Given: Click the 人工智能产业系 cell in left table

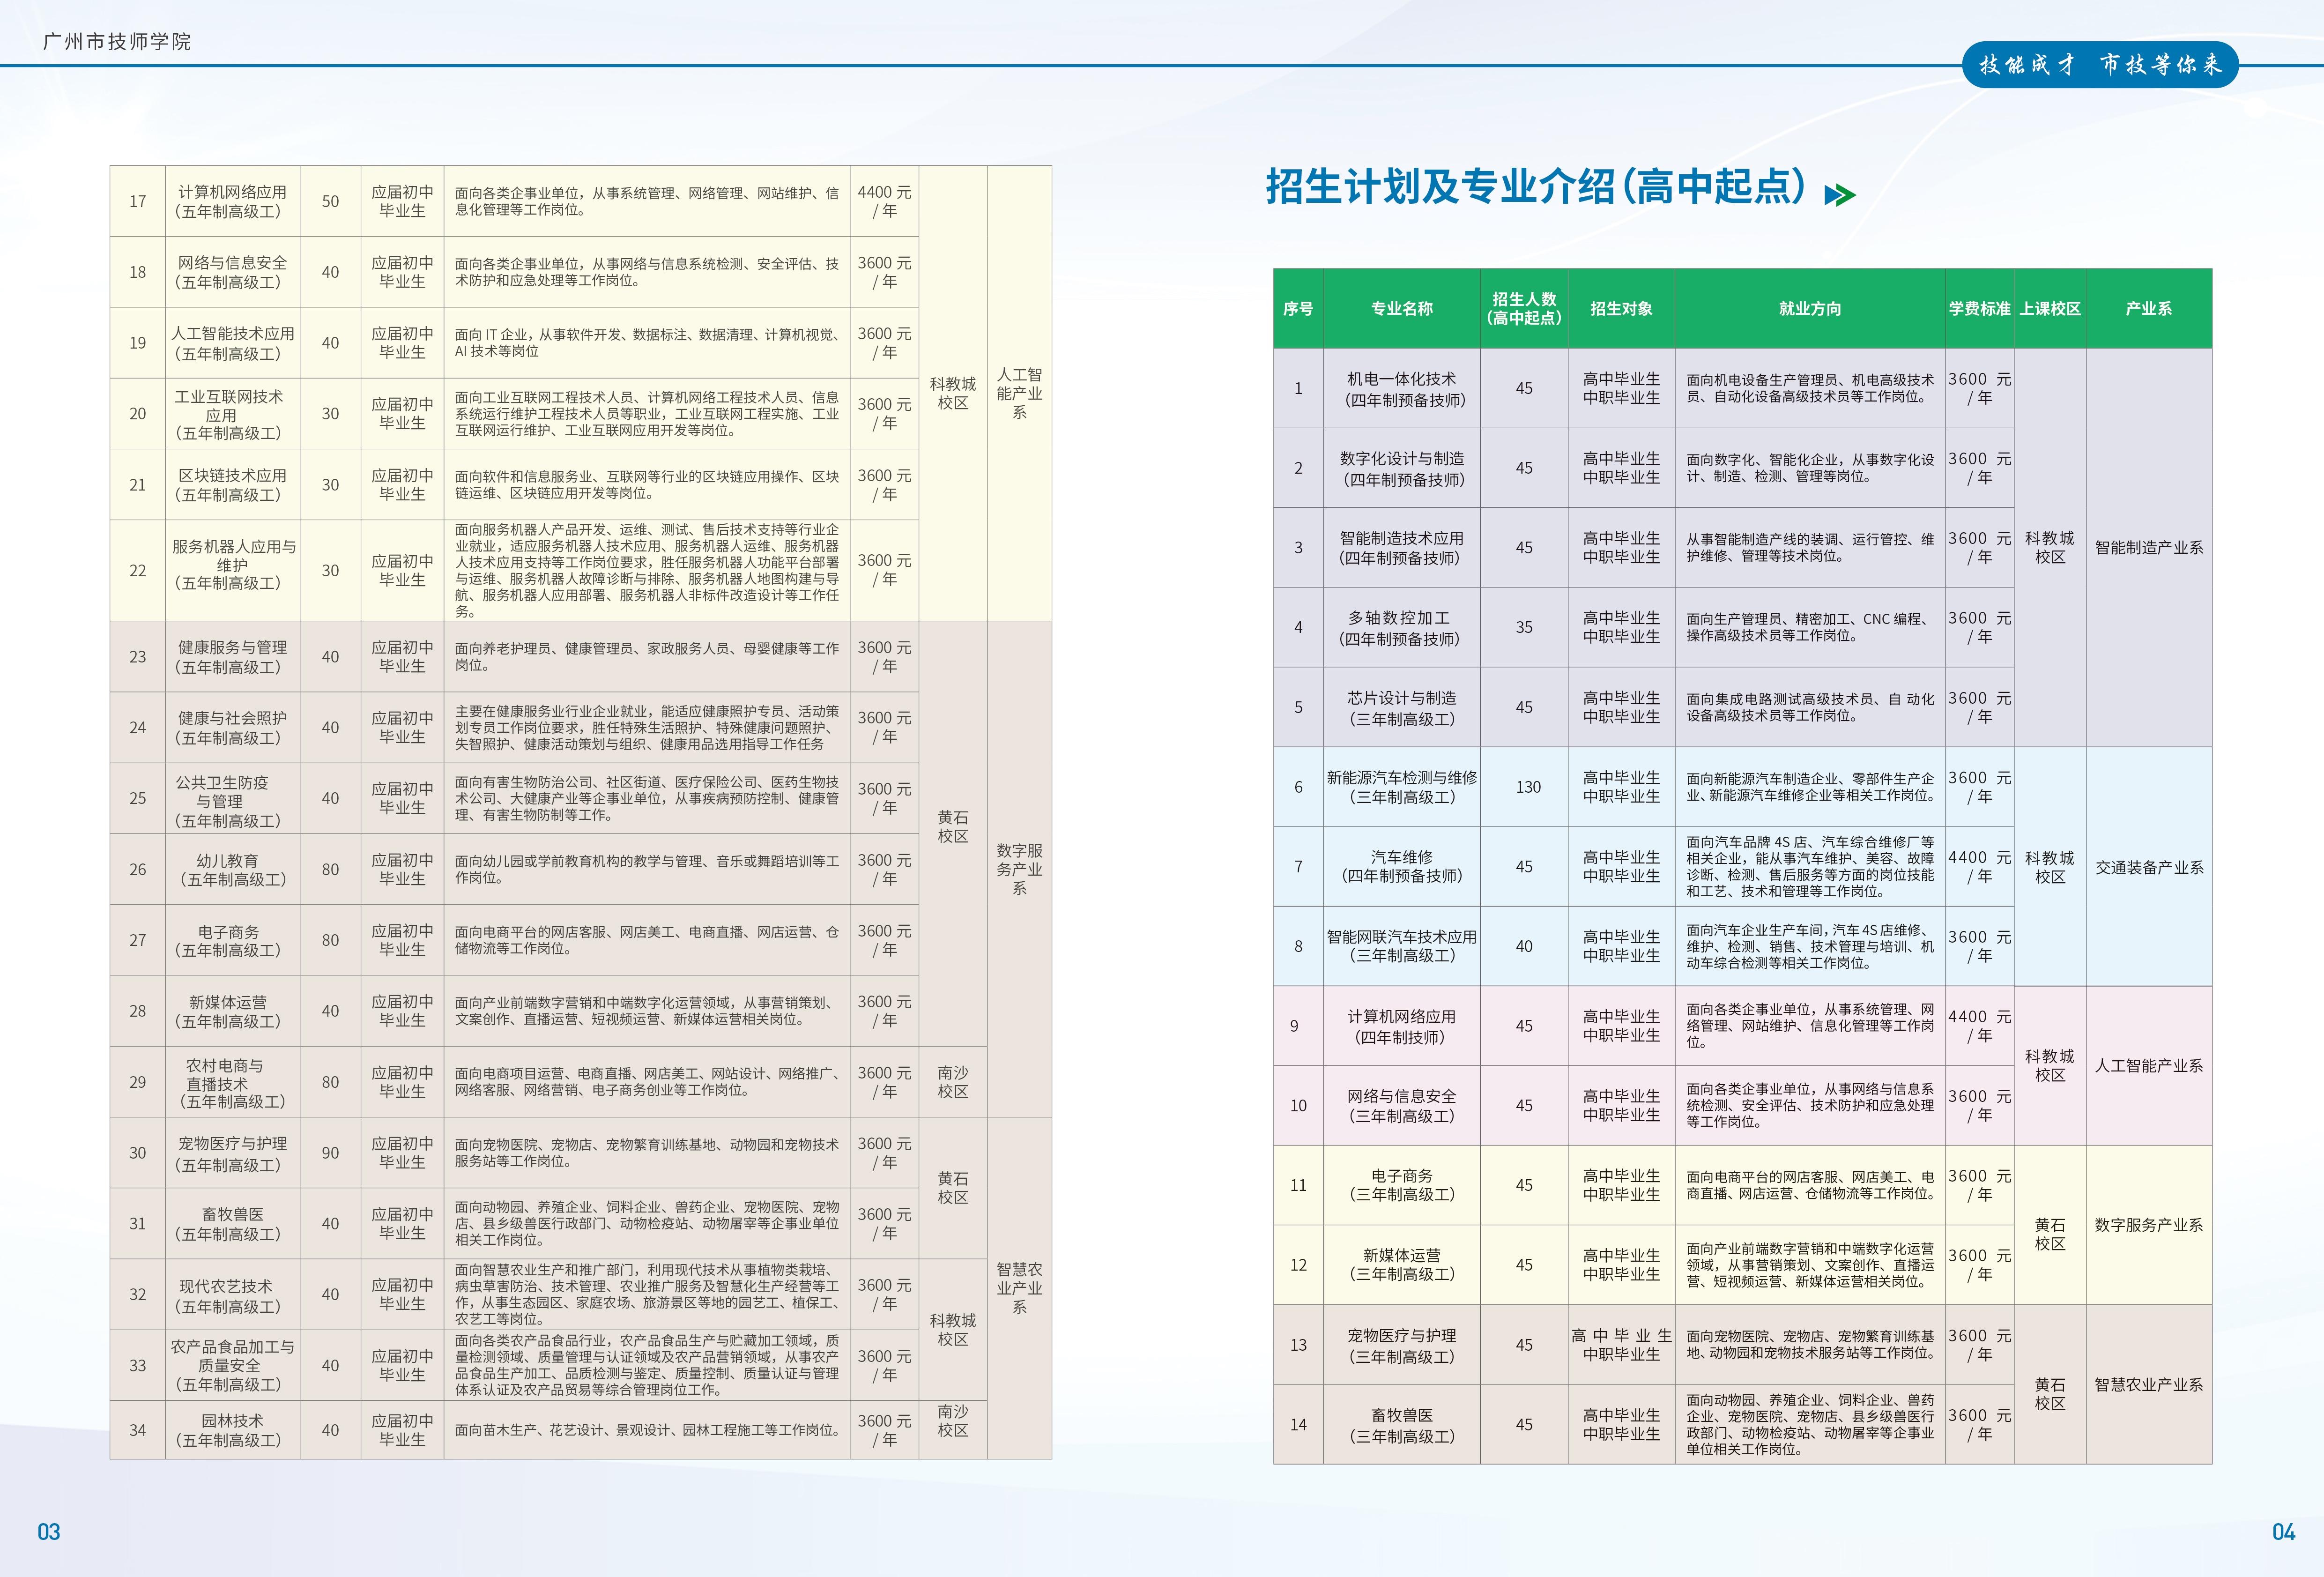Looking at the screenshot, I should click(x=1019, y=393).
